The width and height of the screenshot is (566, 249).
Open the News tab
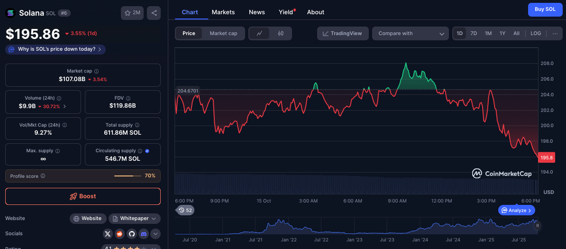(x=257, y=12)
